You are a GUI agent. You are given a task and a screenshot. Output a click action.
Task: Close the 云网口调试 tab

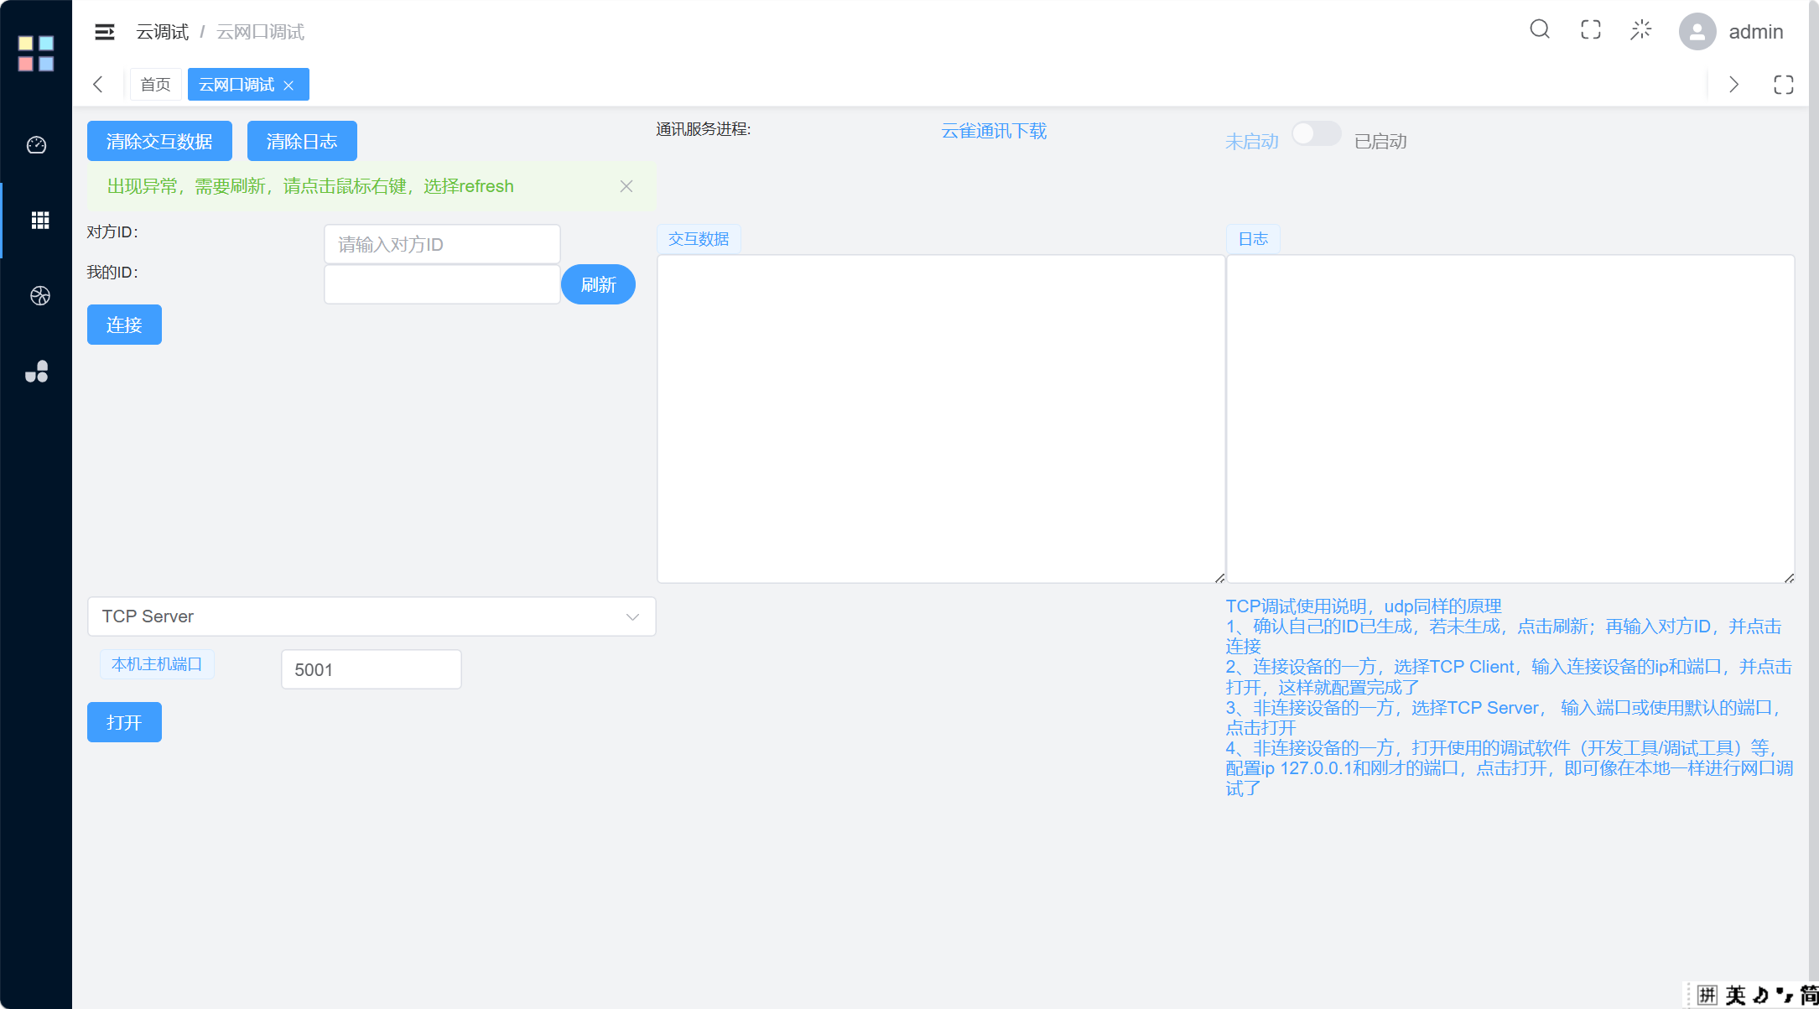(288, 86)
